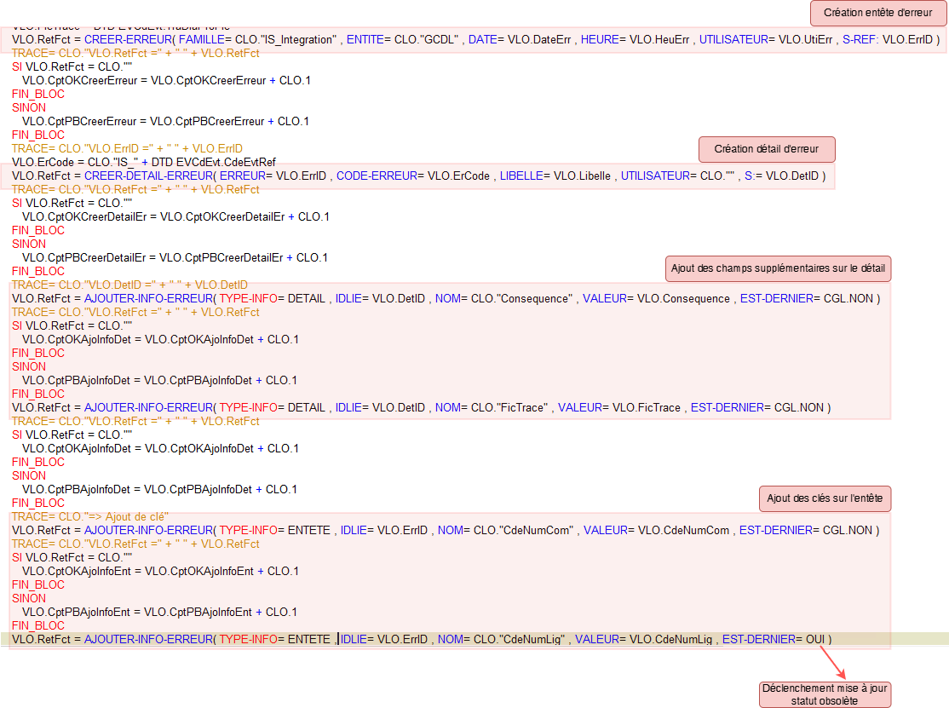Click the "Création entête d'erreur" callout label

(x=877, y=13)
